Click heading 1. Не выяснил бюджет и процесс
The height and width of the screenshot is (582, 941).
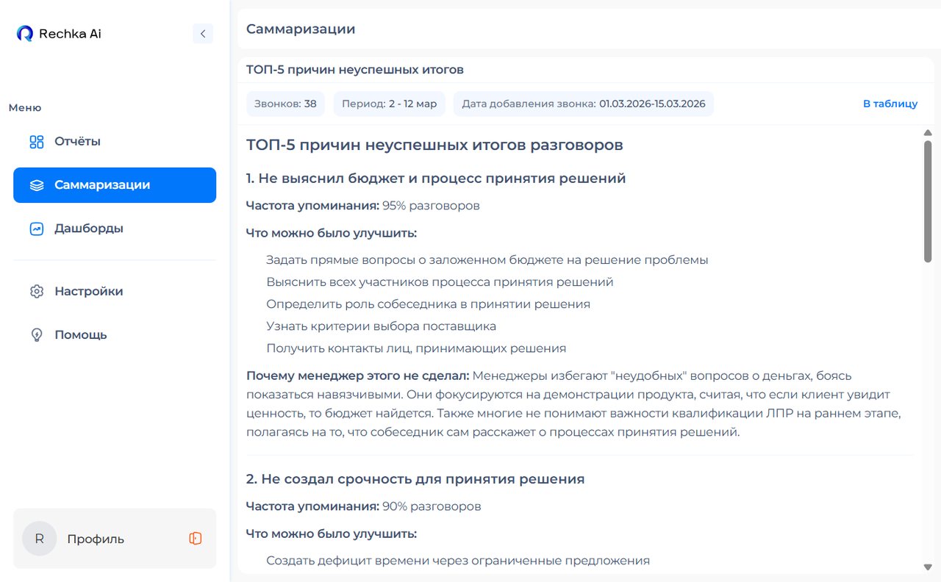[436, 179]
